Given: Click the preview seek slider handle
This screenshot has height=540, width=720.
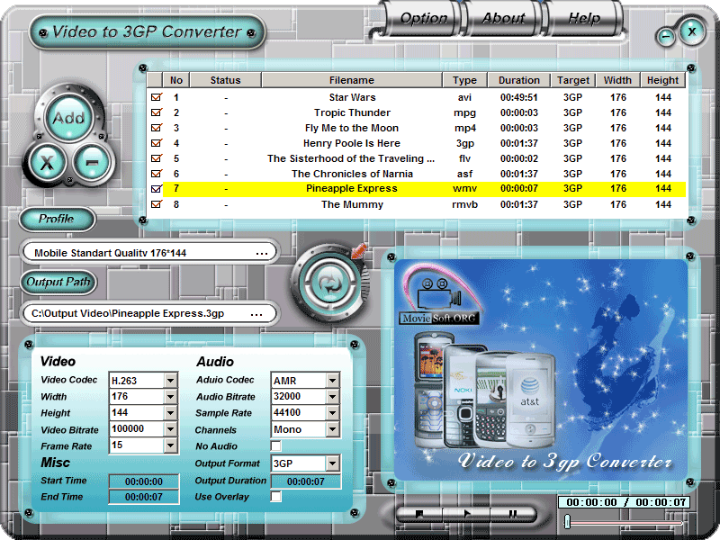Looking at the screenshot, I should tap(568, 521).
